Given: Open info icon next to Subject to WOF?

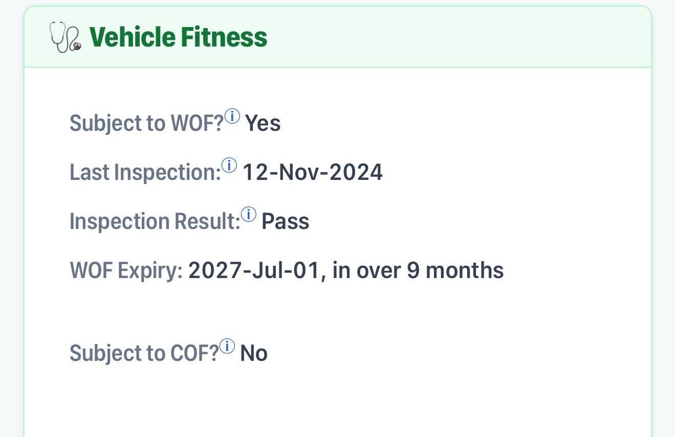Looking at the screenshot, I should (x=232, y=117).
